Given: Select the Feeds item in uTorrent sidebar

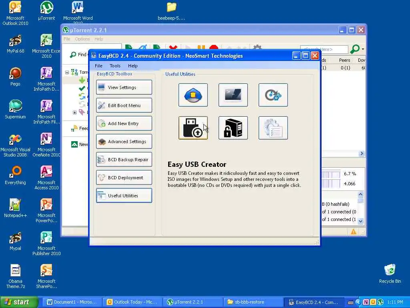Looking at the screenshot, I should tap(80, 128).
